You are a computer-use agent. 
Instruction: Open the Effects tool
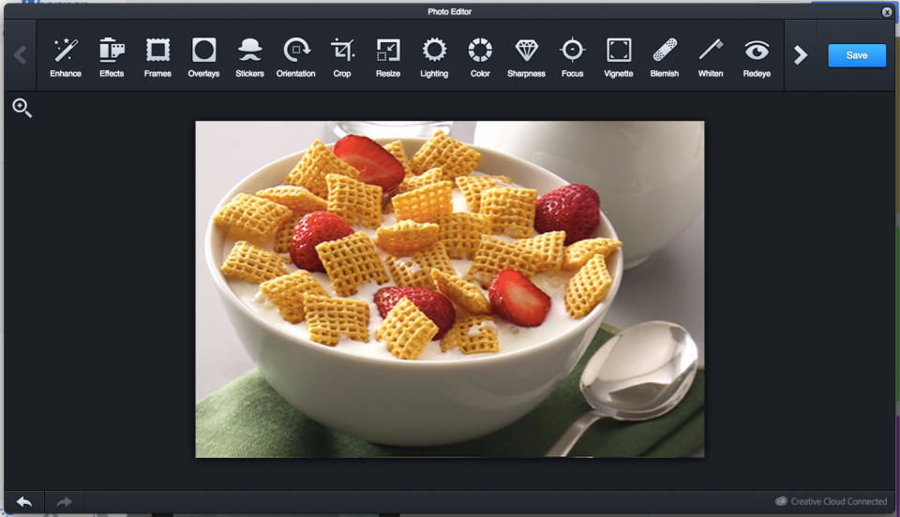(112, 57)
